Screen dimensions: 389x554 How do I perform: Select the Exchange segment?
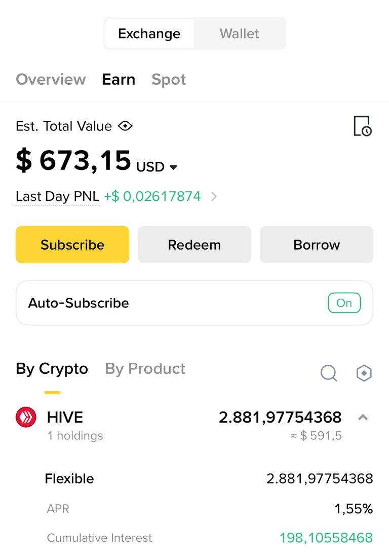coord(149,33)
